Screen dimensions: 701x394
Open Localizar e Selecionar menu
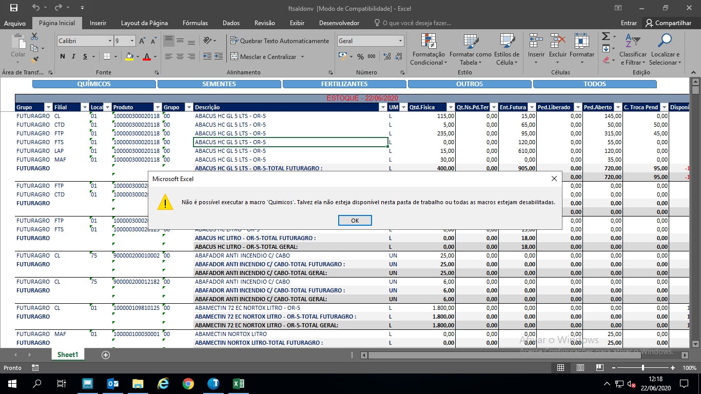pos(665,50)
